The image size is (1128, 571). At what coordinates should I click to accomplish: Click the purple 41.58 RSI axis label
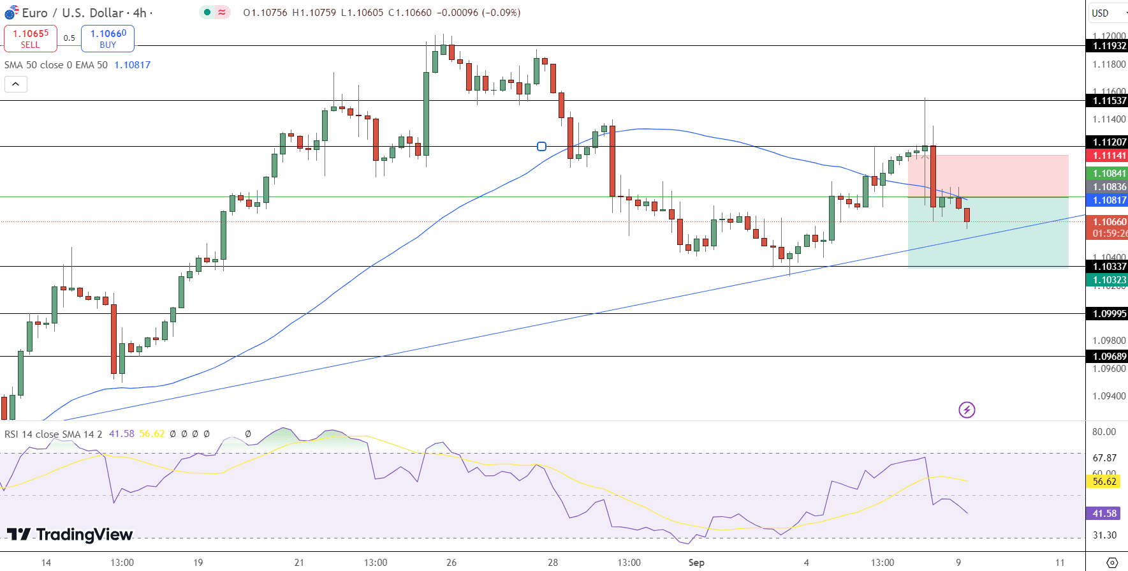point(1103,514)
